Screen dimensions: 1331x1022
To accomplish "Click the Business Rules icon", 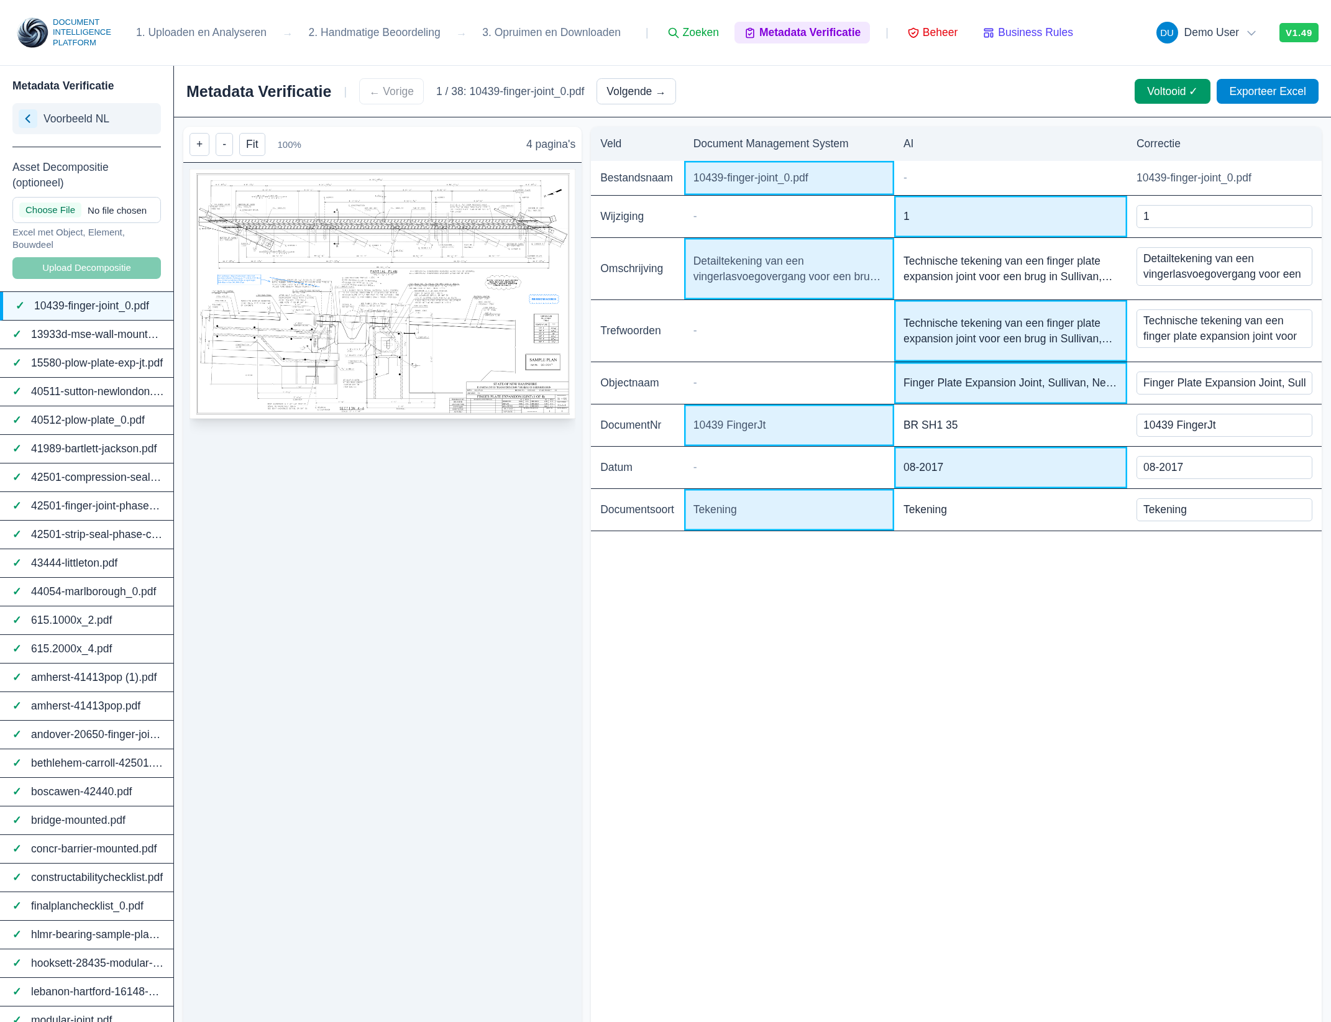I will (x=988, y=33).
